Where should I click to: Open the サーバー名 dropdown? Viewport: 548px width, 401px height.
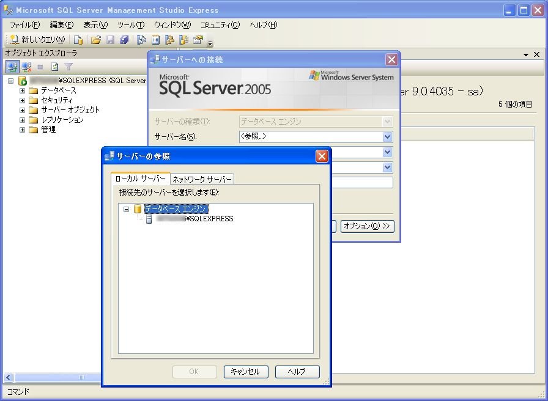[387, 136]
